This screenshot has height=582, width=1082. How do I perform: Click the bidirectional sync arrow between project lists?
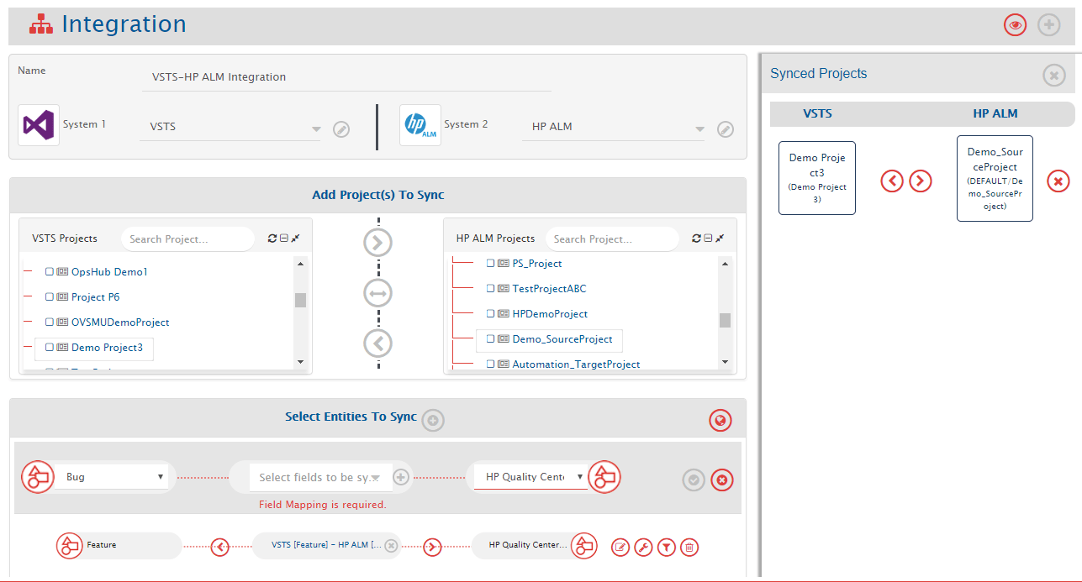pyautogui.click(x=377, y=293)
